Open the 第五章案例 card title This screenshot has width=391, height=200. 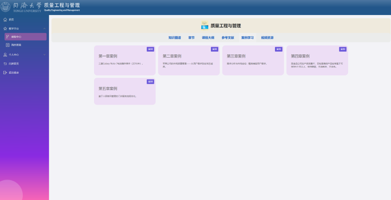[108, 89]
